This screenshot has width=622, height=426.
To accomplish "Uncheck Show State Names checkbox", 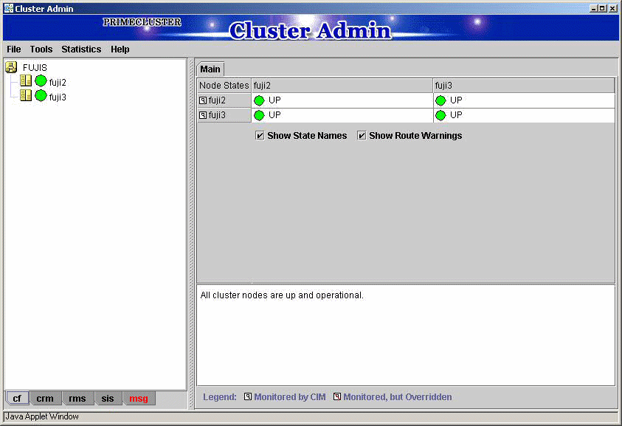I will click(260, 136).
